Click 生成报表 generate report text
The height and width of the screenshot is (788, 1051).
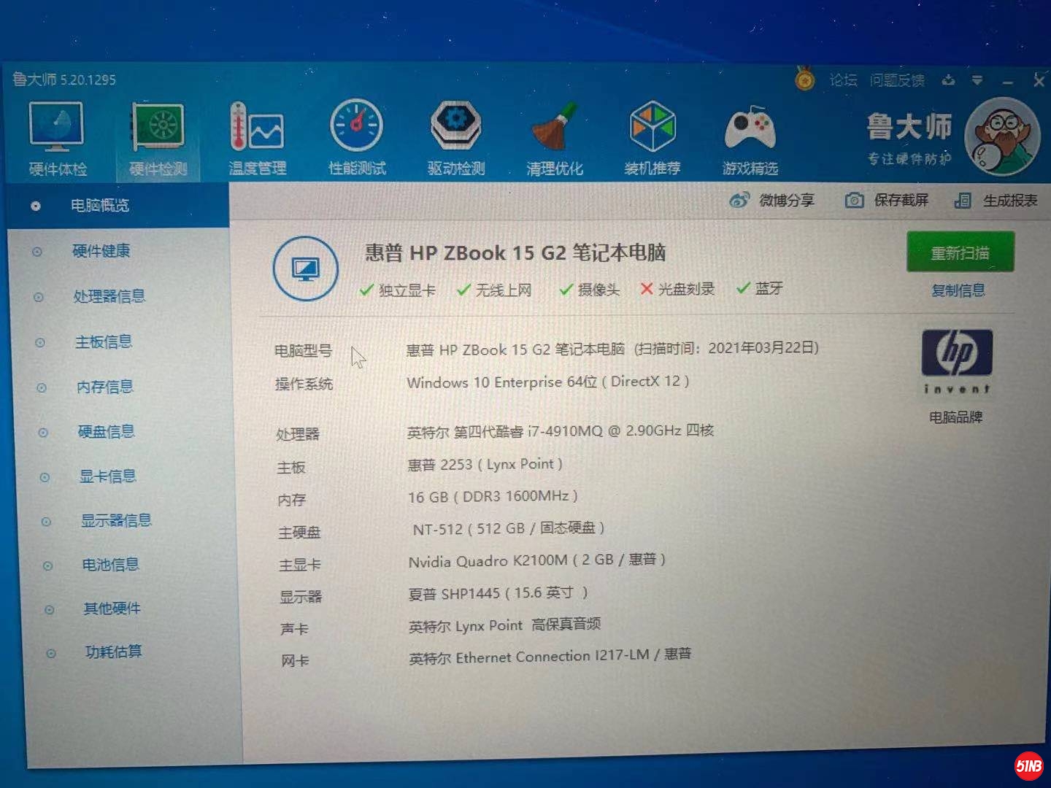point(1009,200)
